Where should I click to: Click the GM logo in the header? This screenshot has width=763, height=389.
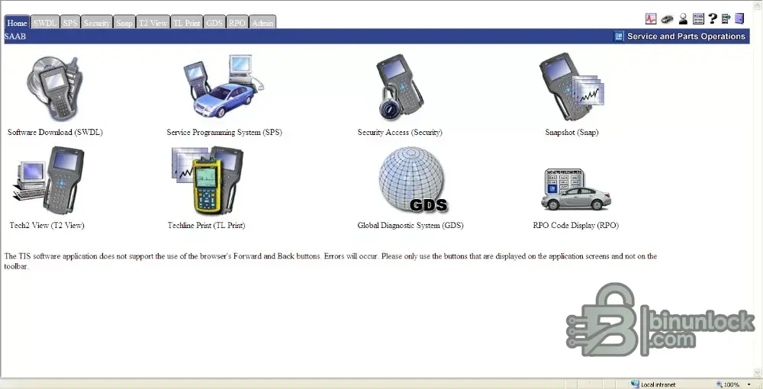619,37
